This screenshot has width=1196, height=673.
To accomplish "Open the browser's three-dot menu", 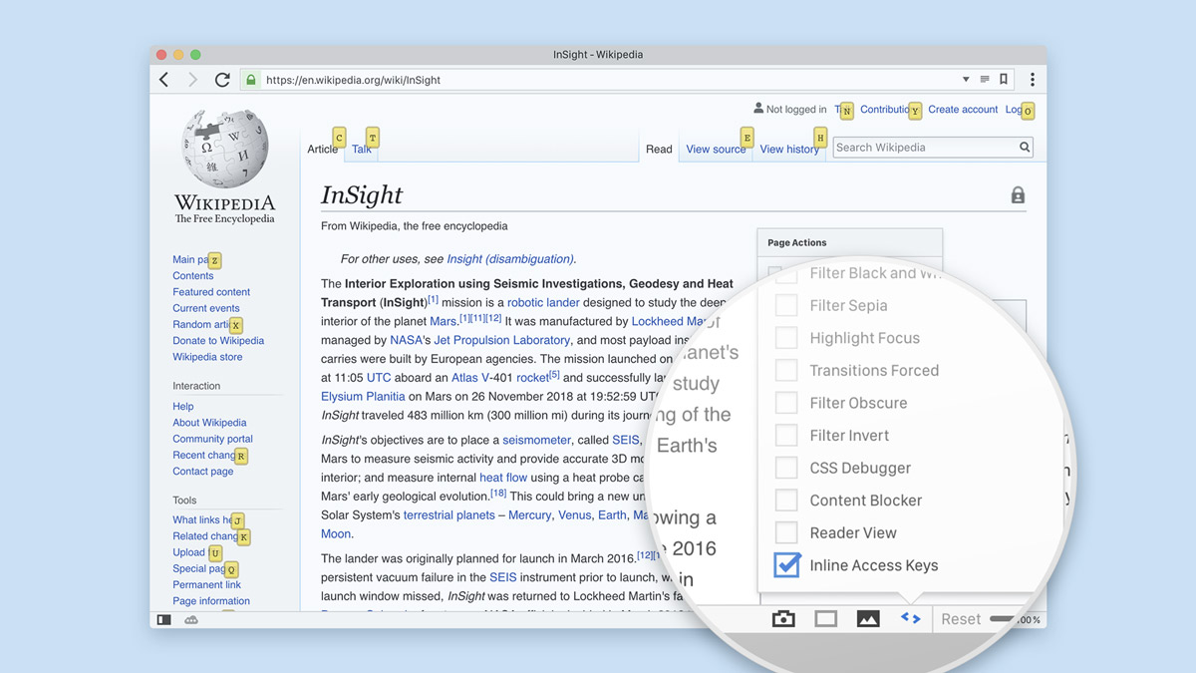I will 1032,80.
